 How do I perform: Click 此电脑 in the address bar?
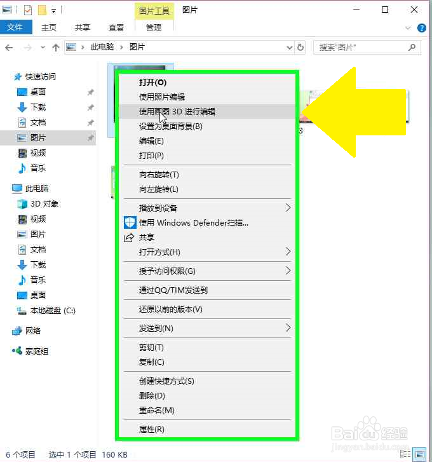point(102,47)
